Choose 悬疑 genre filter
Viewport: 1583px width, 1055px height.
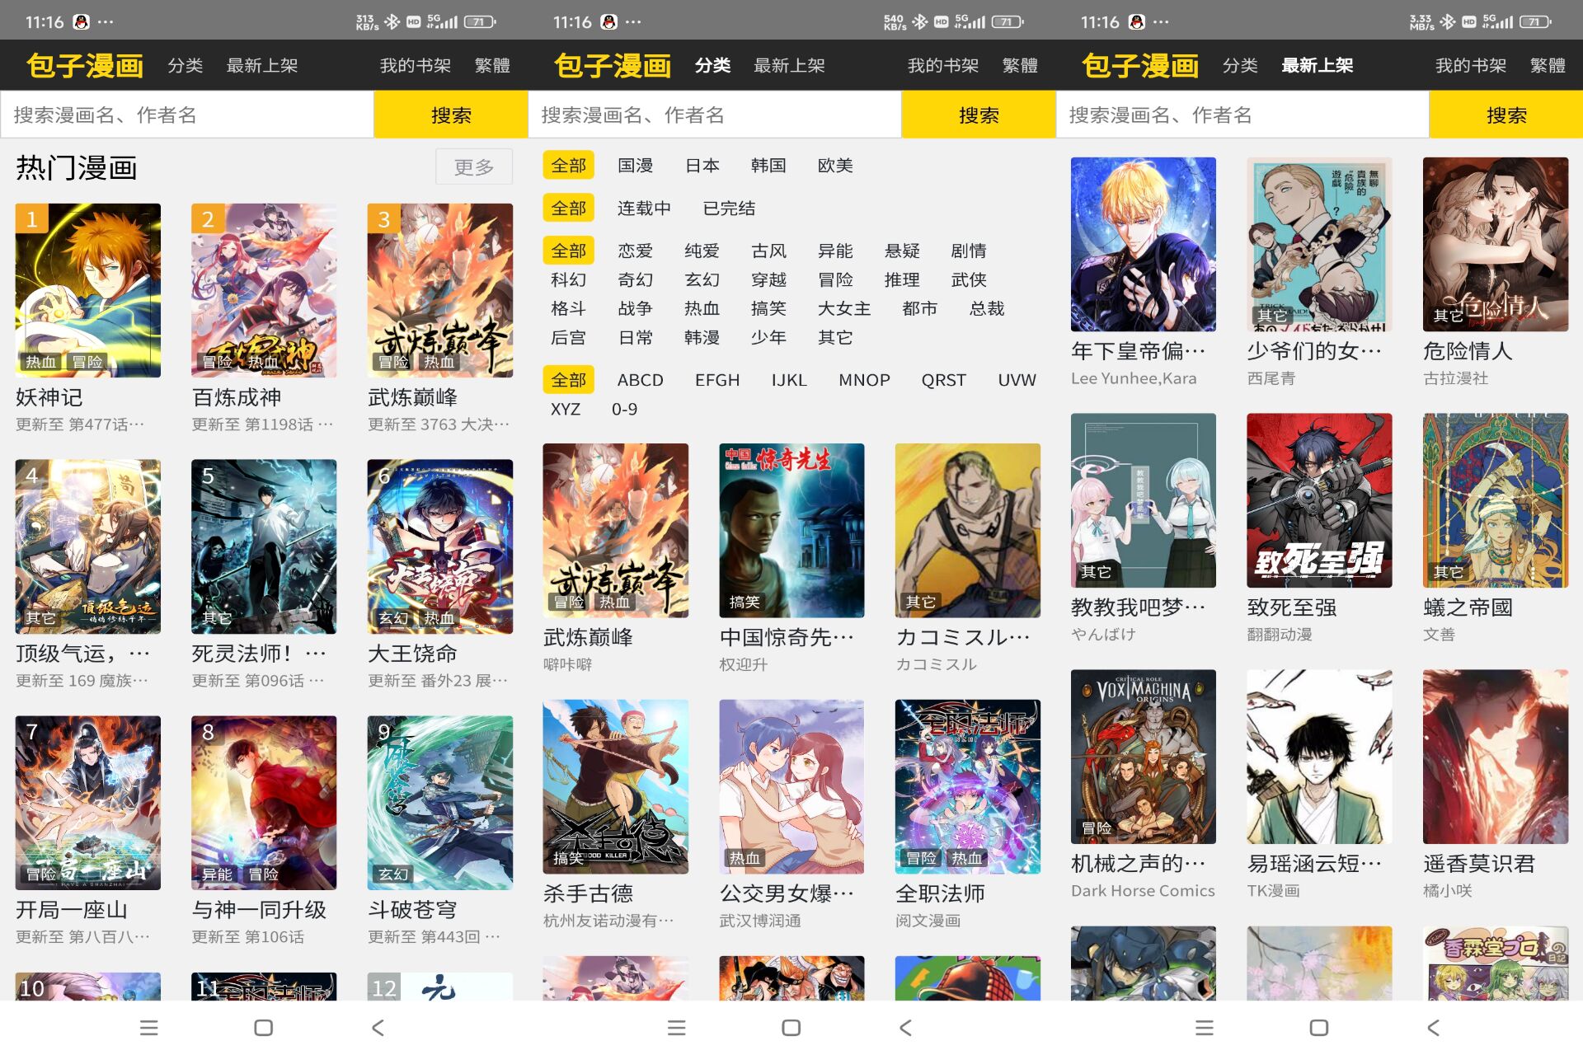point(901,251)
